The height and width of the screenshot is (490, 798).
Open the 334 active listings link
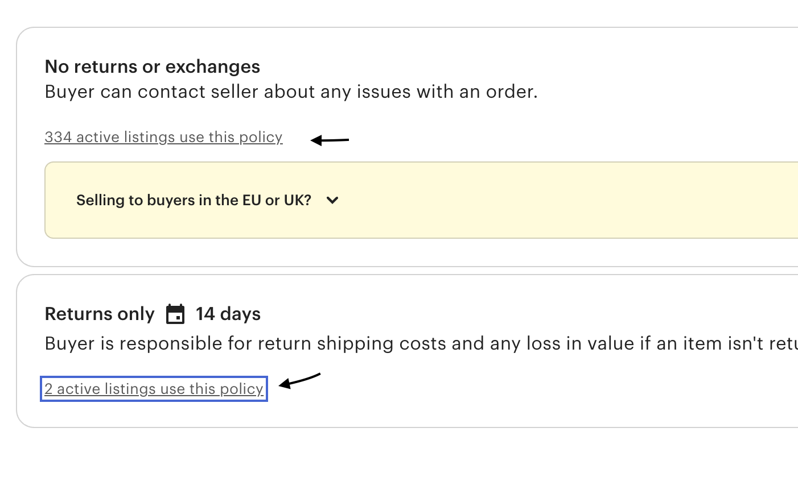point(163,137)
